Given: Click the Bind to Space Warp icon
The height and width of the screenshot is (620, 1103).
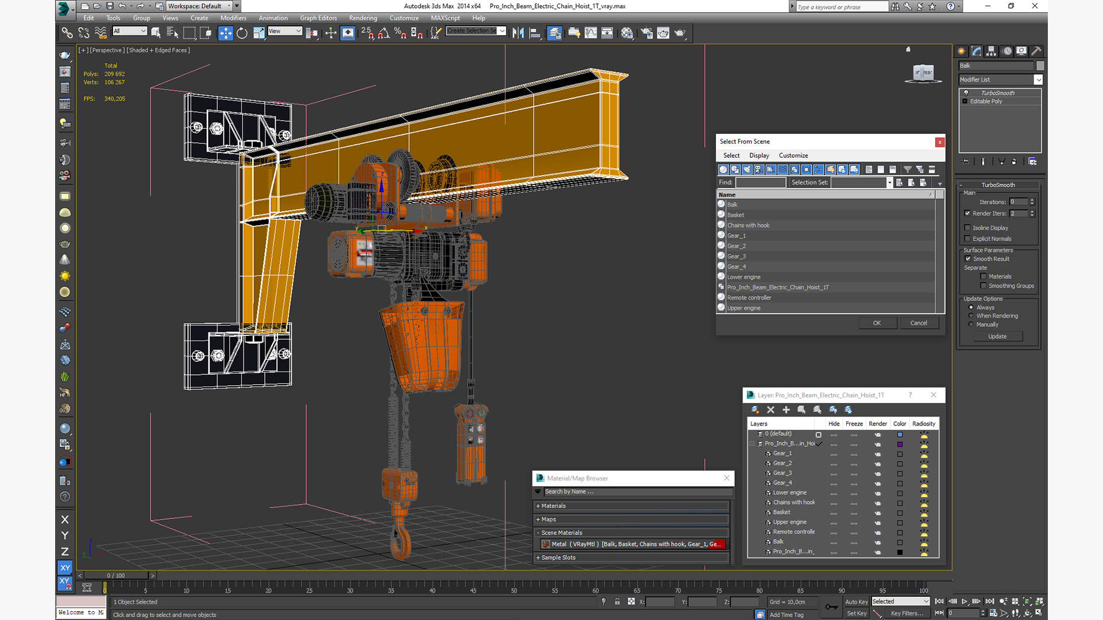Looking at the screenshot, I should coord(101,33).
